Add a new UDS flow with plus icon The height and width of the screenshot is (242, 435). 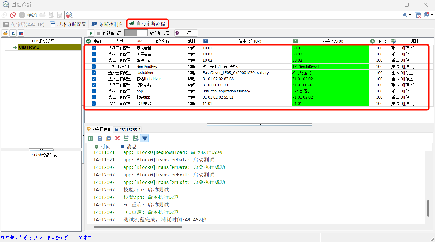pyautogui.click(x=13, y=33)
